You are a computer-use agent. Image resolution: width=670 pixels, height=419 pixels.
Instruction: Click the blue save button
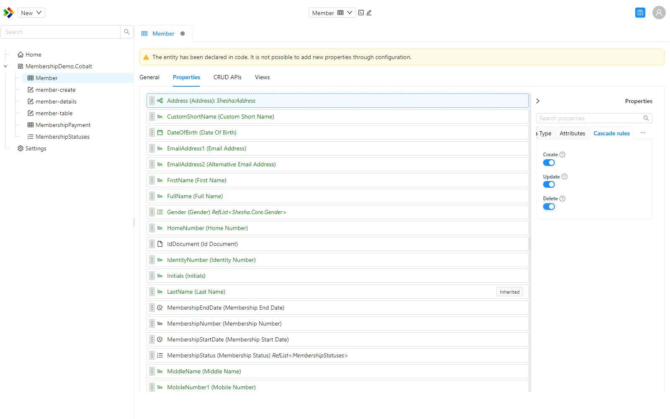640,13
